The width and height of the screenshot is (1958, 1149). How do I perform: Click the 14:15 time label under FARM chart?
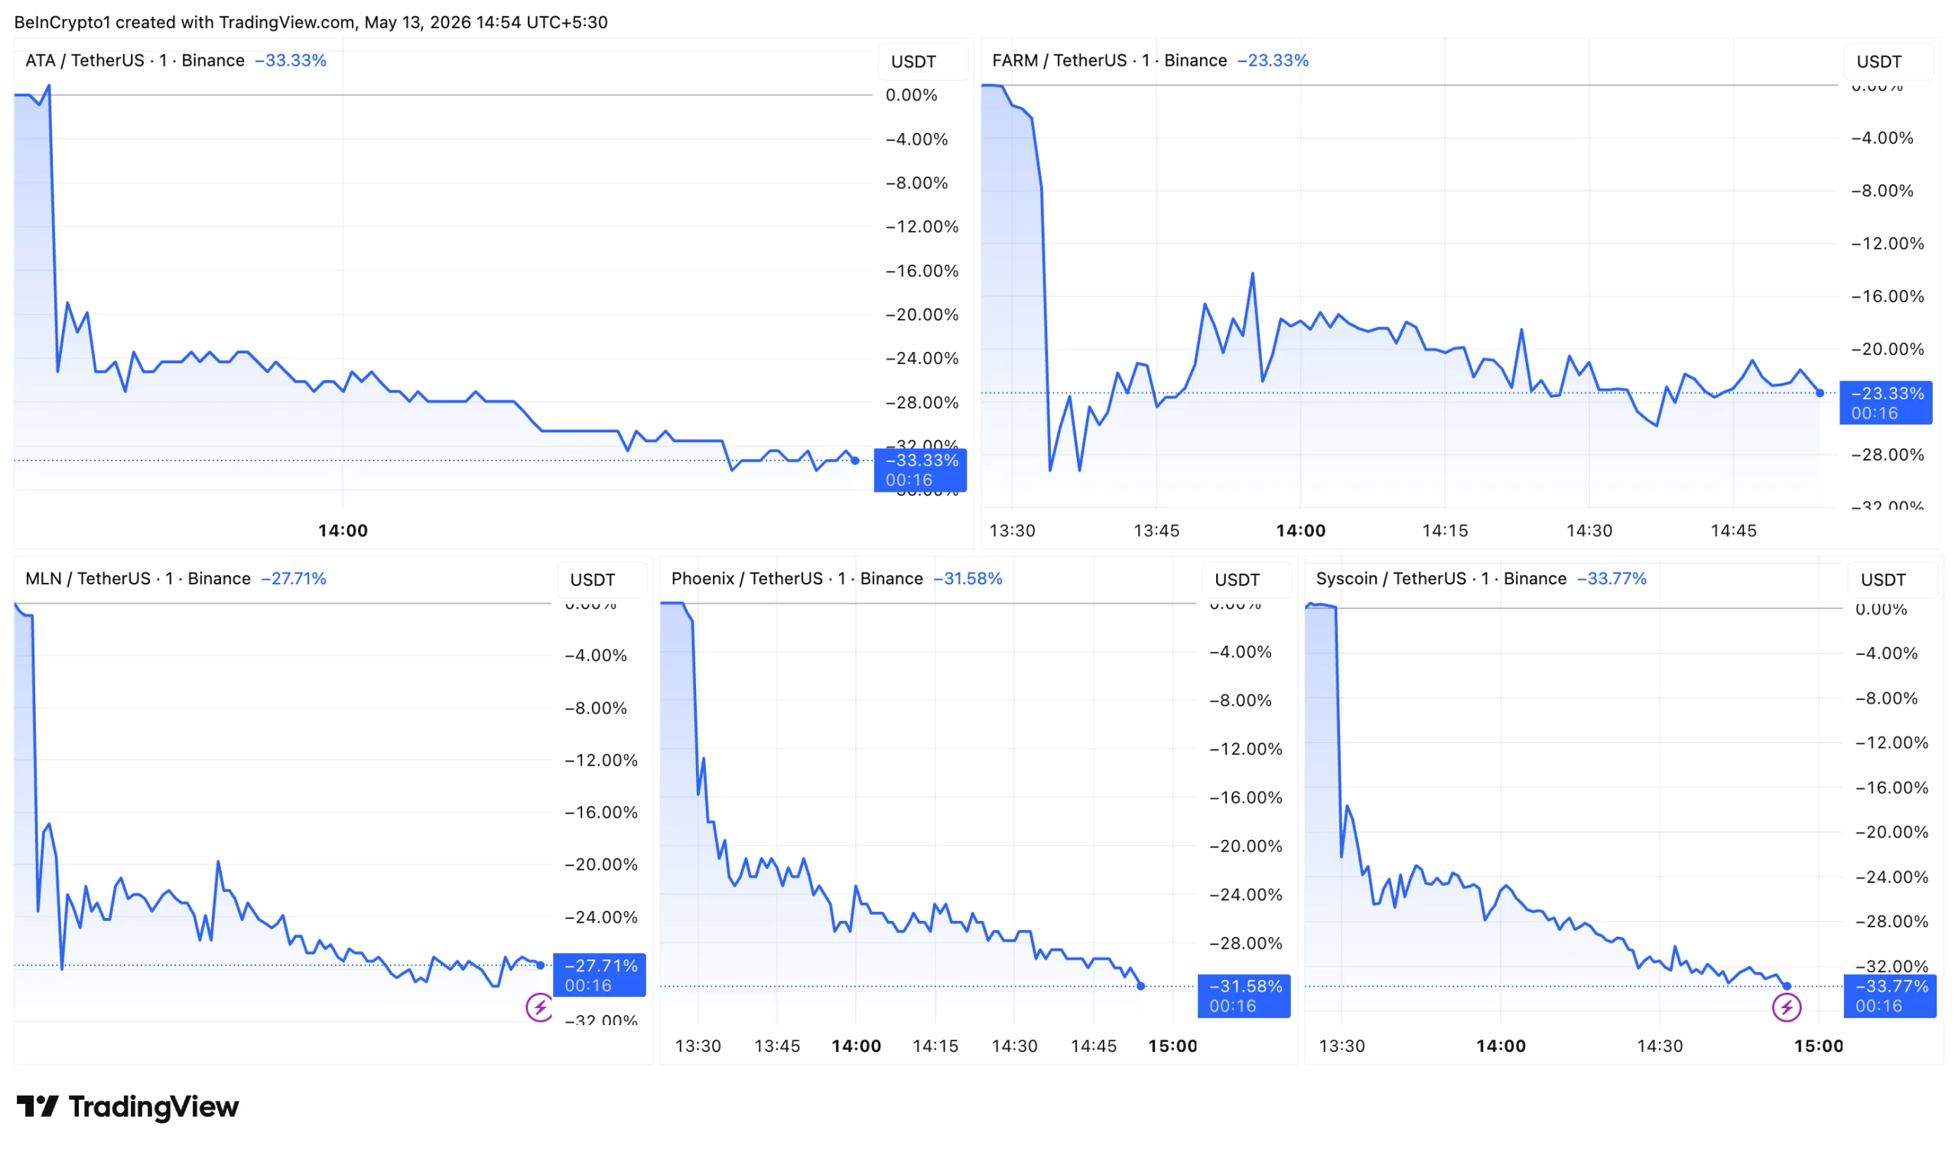pos(1446,531)
